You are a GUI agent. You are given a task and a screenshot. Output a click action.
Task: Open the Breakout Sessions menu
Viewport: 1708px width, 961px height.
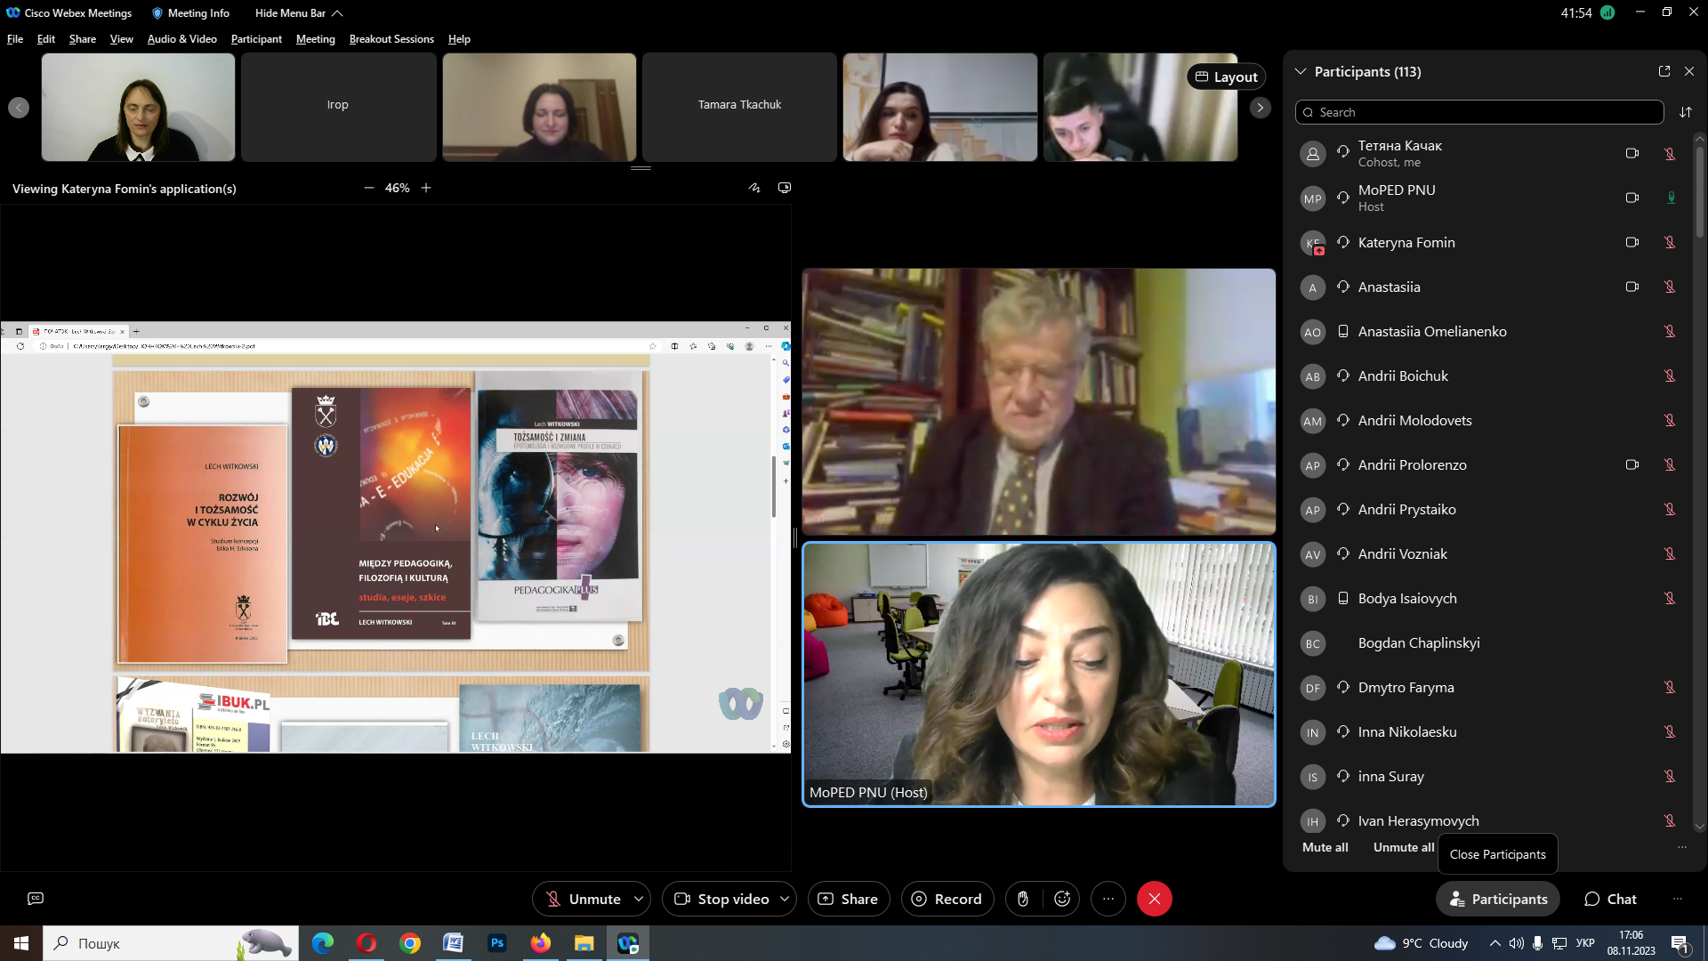(x=391, y=39)
